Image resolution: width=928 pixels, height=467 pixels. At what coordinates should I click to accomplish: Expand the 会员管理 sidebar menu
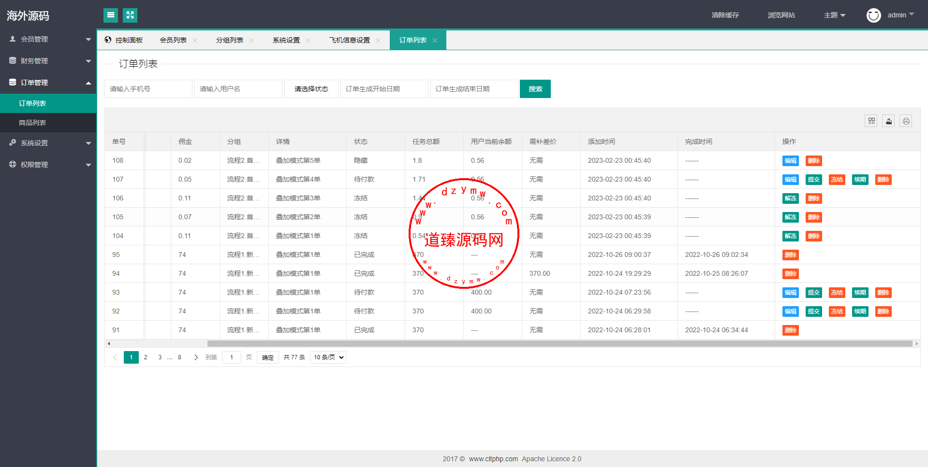point(48,39)
